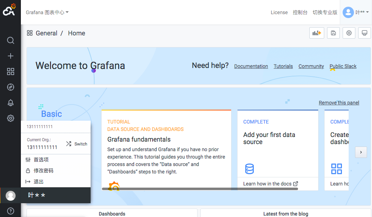Click the Basic section label
Image resolution: width=372 pixels, height=217 pixels.
(51, 114)
